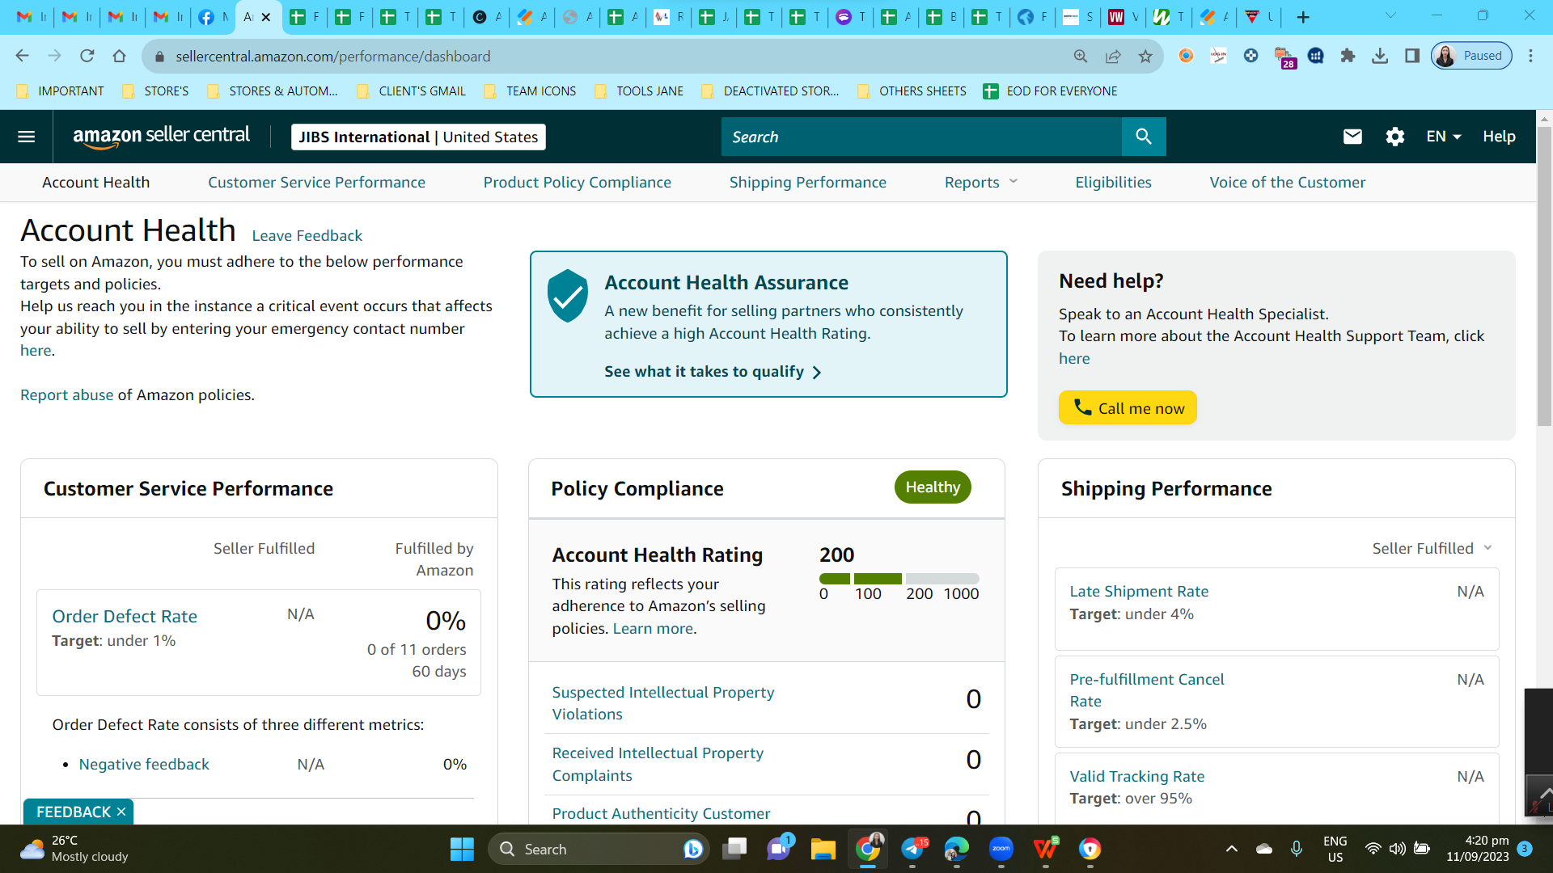Open the IMPORTANT bookmarks folder
The height and width of the screenshot is (873, 1553).
coord(61,91)
